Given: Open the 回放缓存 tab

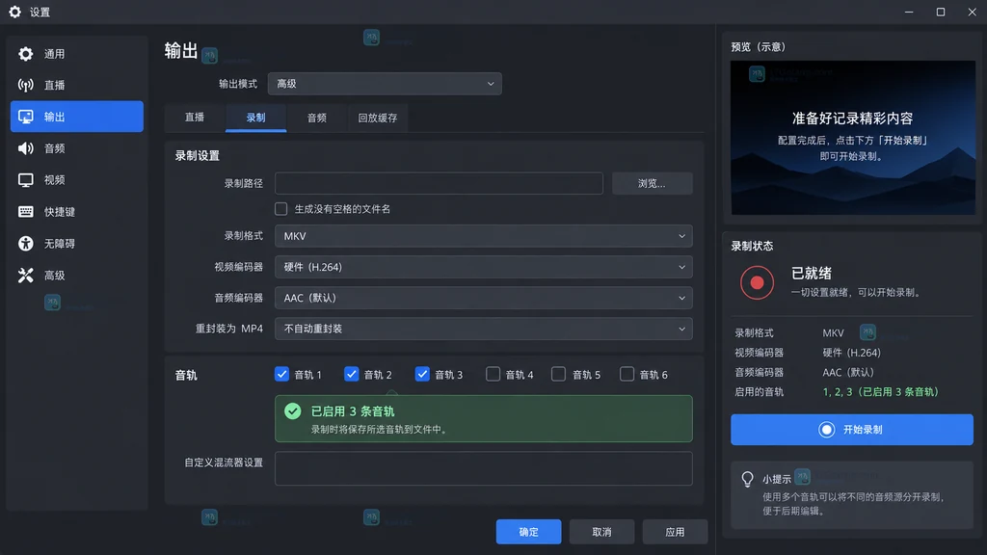Looking at the screenshot, I should (x=378, y=118).
